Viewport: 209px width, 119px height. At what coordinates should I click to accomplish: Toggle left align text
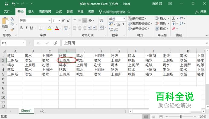tap(75, 28)
